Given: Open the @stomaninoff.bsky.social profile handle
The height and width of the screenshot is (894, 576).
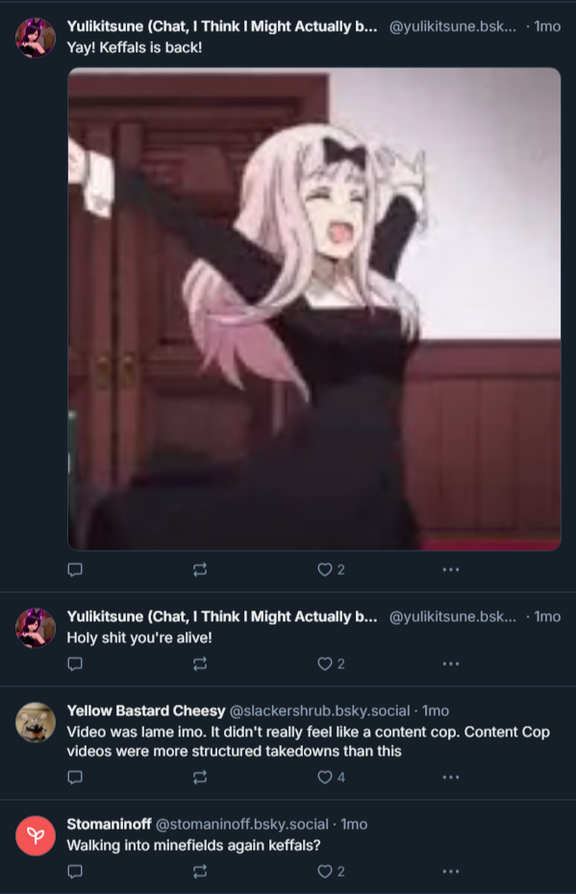Looking at the screenshot, I should pyautogui.click(x=241, y=825).
